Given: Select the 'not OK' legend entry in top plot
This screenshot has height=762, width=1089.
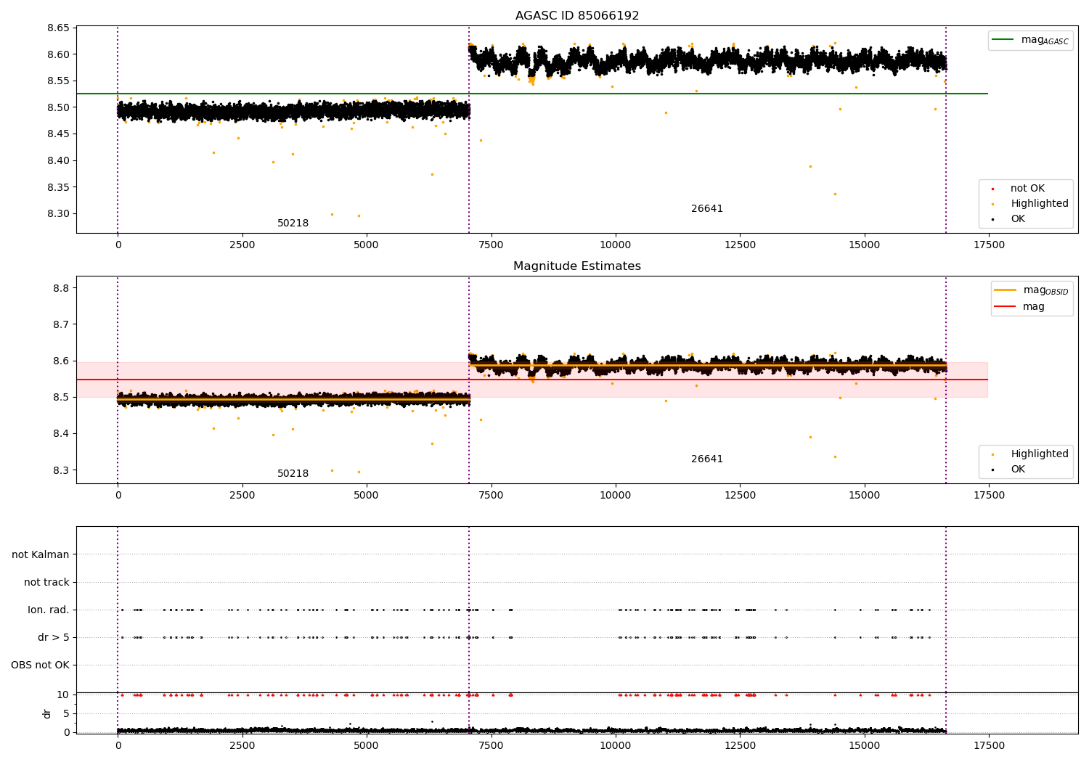Looking at the screenshot, I should 1027,189.
